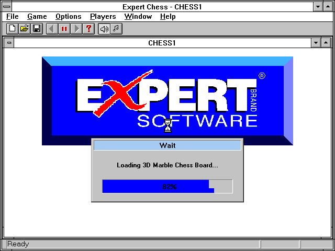Open the Players menu
Screen dimensions: 335x251
point(103,17)
